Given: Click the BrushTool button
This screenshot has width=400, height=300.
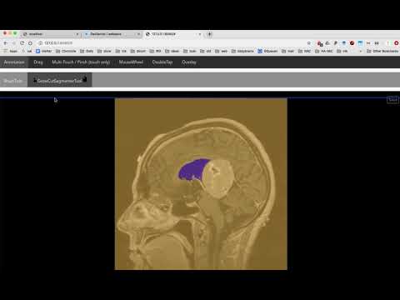Looking at the screenshot, I should click(13, 81).
